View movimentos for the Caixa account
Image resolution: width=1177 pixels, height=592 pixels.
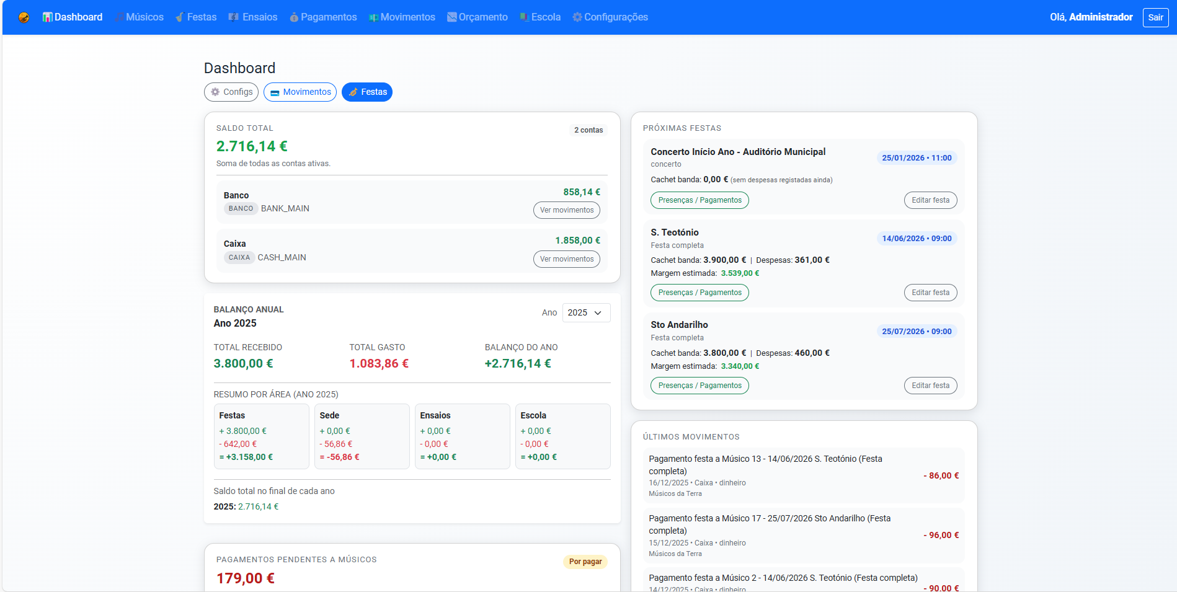click(x=566, y=259)
